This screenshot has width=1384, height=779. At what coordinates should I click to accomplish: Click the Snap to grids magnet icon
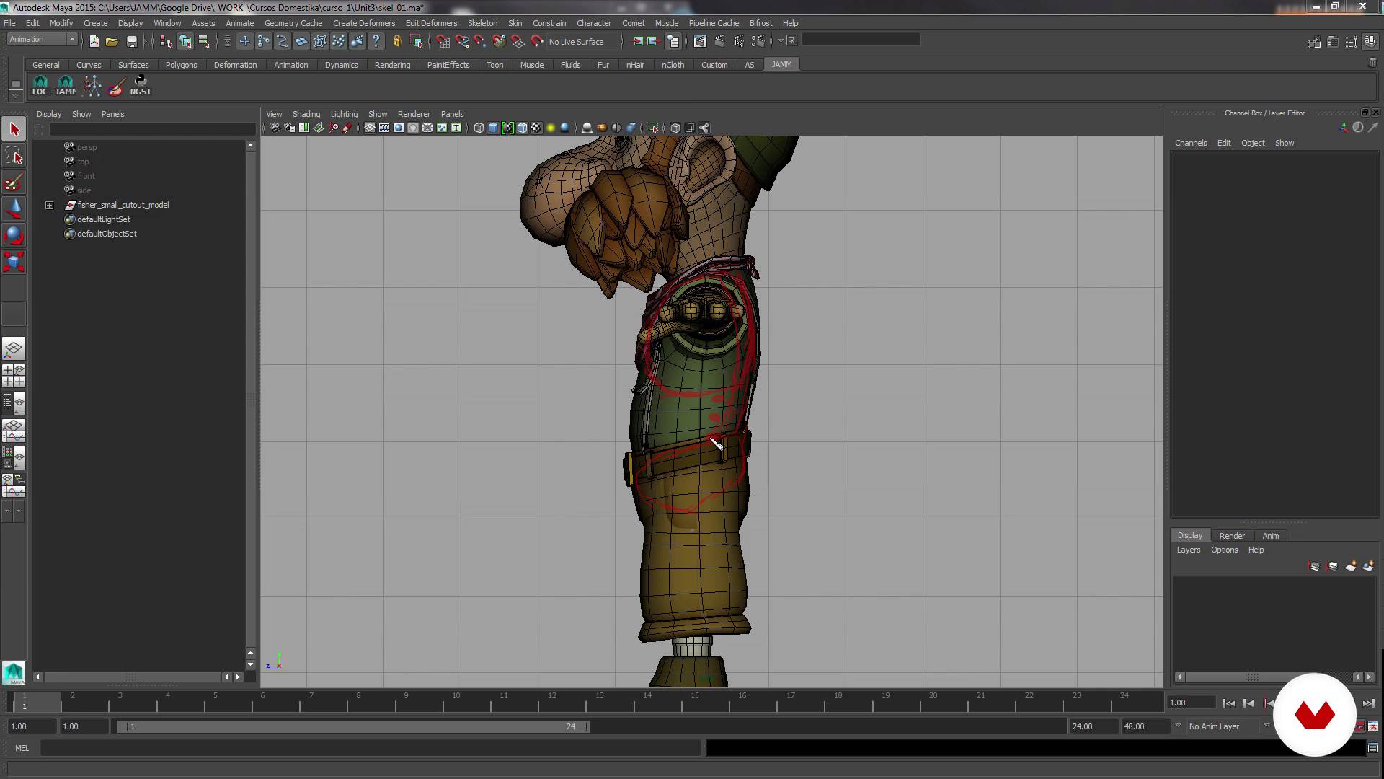pos(443,41)
